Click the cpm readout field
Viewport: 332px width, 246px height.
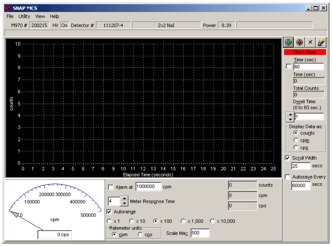(243, 196)
